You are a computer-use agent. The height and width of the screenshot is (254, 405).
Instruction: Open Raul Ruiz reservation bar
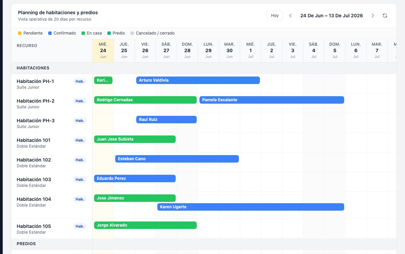pyautogui.click(x=166, y=120)
